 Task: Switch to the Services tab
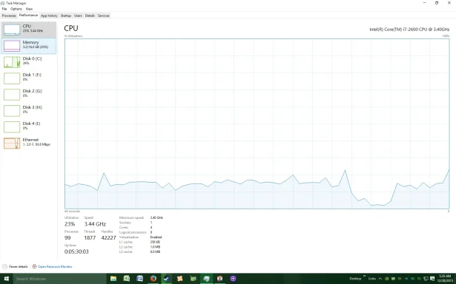[x=104, y=16]
